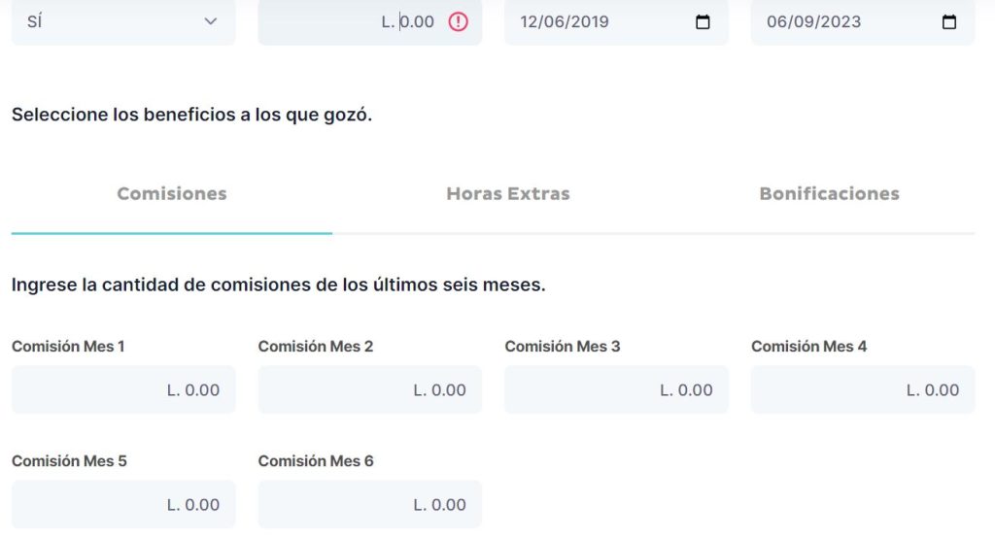Select the Comisión Mes 6 input field

(x=369, y=504)
